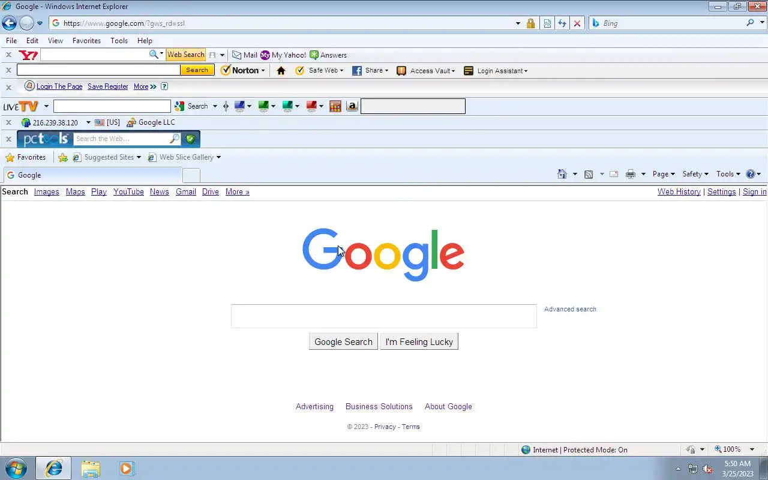This screenshot has height=480, width=768.
Task: Click the Norton home icon
Action: click(x=281, y=71)
